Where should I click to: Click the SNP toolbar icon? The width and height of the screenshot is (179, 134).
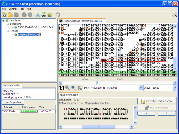(44, 15)
